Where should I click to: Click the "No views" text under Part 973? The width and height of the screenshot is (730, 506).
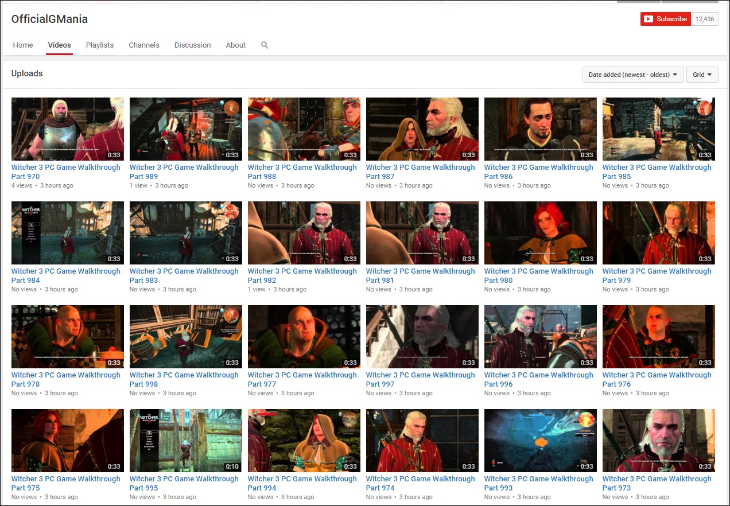point(615,497)
